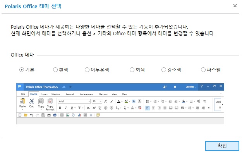Screen dimensions: 242x153
Task: Click the Underline U icon in preview
Action: coord(72,108)
